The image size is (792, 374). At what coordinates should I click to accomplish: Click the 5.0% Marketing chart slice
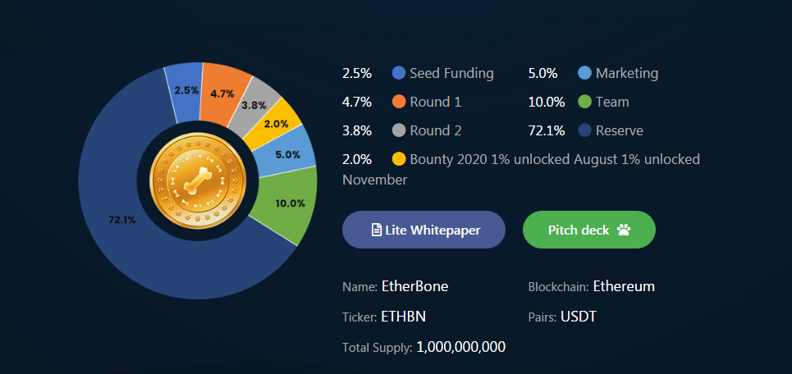[288, 153]
